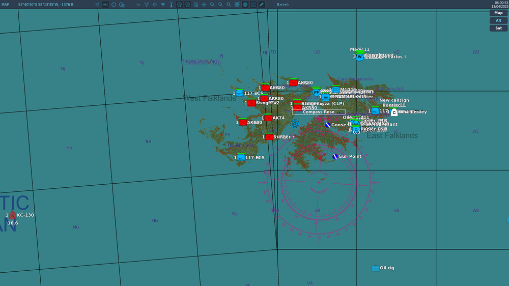Viewport: 509px width, 286px height.
Task: Select the four-arrow pan tool
Action: coord(204,5)
